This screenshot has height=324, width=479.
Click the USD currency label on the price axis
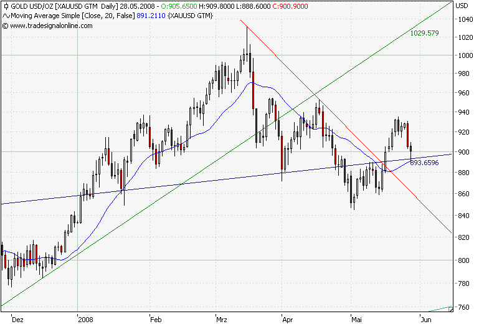pyautogui.click(x=462, y=6)
